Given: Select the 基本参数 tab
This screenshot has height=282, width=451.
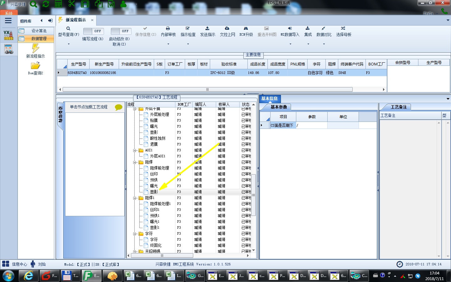Looking at the screenshot, I should click(x=279, y=107).
